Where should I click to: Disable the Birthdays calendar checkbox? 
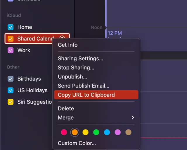tap(11, 79)
